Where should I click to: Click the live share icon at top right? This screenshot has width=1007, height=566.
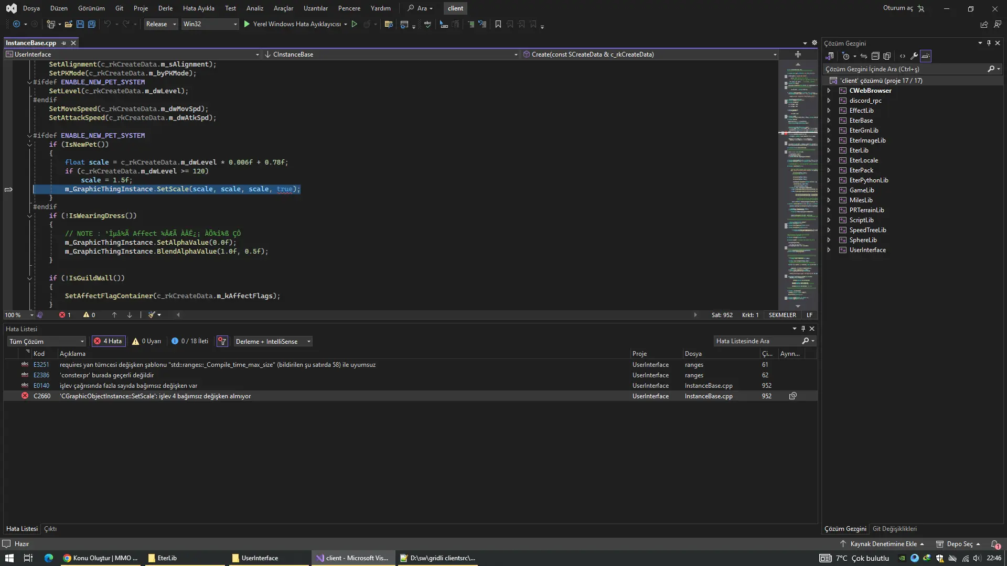pyautogui.click(x=984, y=24)
